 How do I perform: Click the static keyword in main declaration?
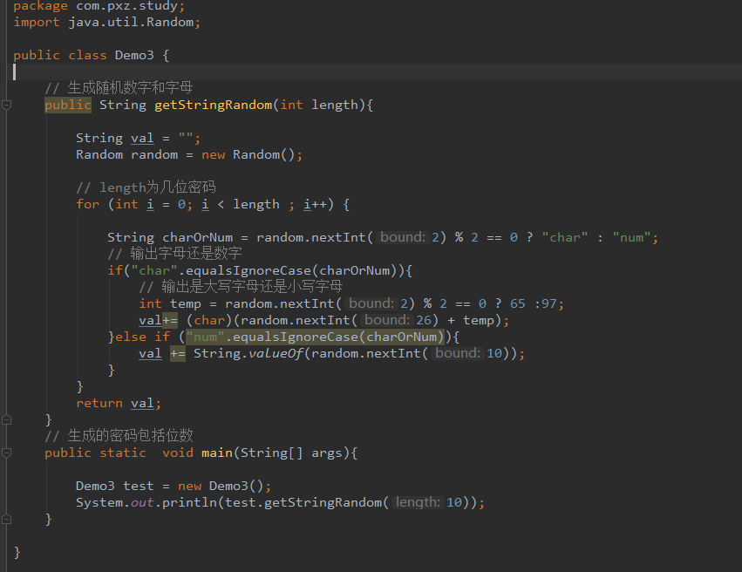pyautogui.click(x=123, y=453)
